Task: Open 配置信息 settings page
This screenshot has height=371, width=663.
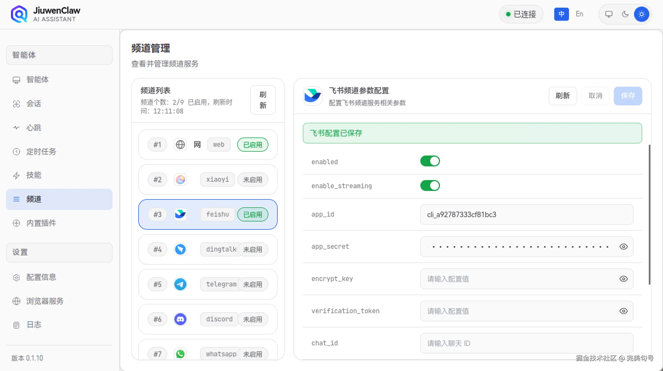Action: tap(59, 277)
